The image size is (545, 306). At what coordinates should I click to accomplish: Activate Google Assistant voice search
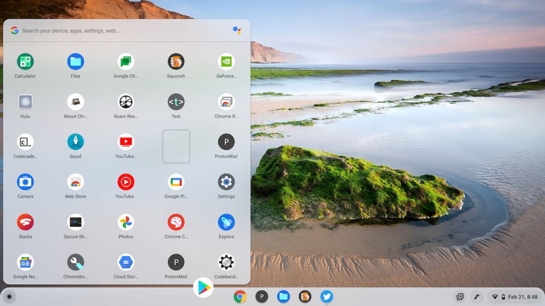pyautogui.click(x=237, y=30)
